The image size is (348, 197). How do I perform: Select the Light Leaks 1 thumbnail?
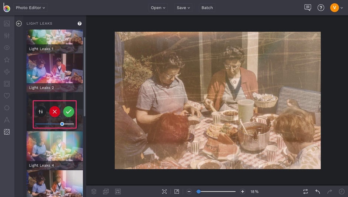coord(55,41)
